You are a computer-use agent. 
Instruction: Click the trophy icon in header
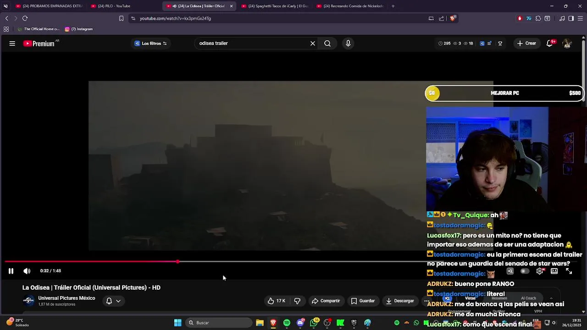tap(500, 44)
